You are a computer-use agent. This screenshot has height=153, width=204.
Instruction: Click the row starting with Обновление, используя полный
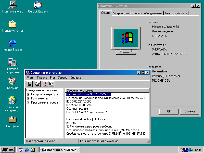pos(107,98)
